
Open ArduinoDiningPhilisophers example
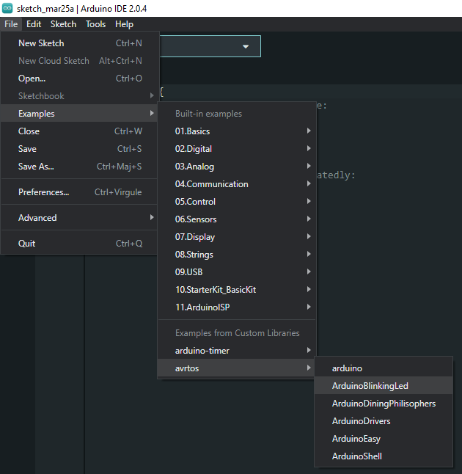[x=384, y=404]
